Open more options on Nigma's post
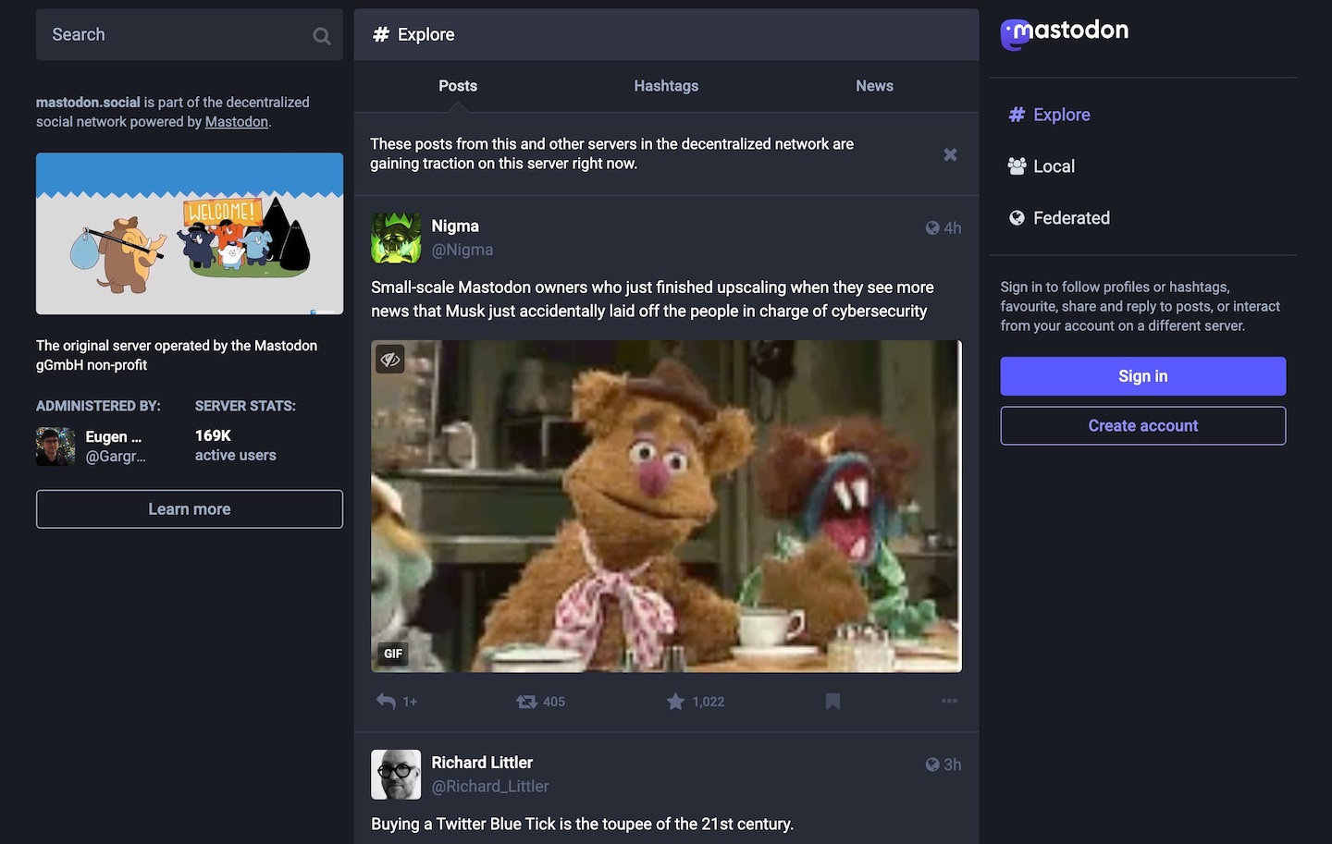 tap(949, 701)
